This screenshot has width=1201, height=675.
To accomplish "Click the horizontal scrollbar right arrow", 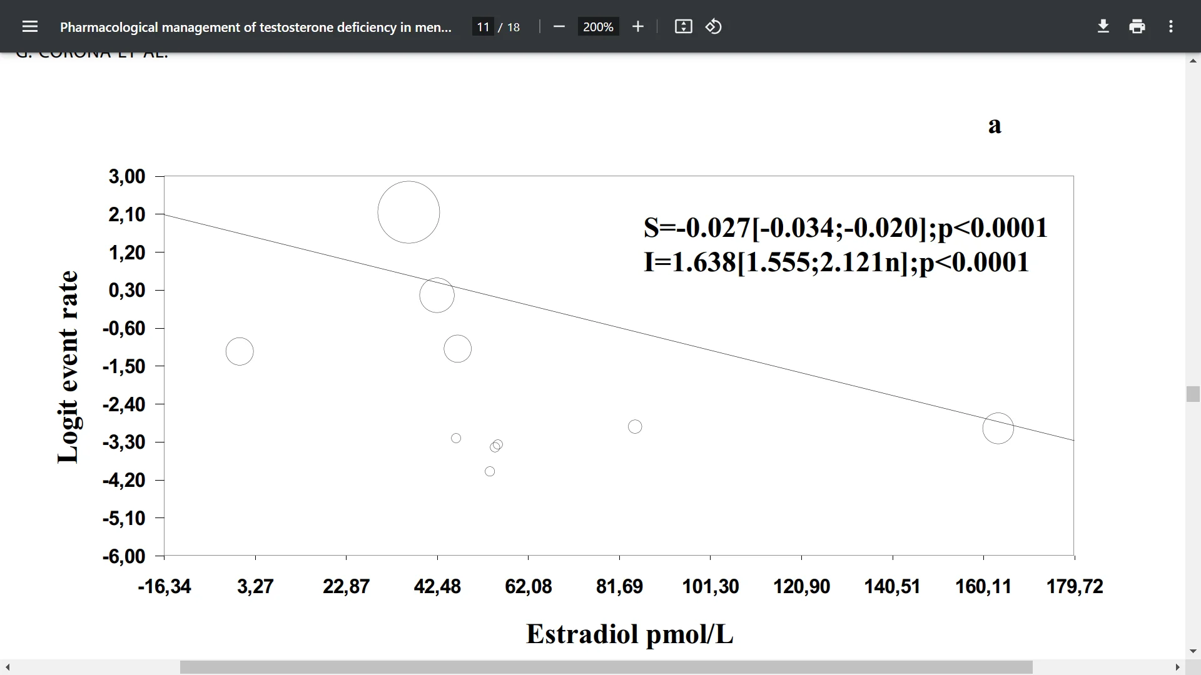I will point(1177,667).
